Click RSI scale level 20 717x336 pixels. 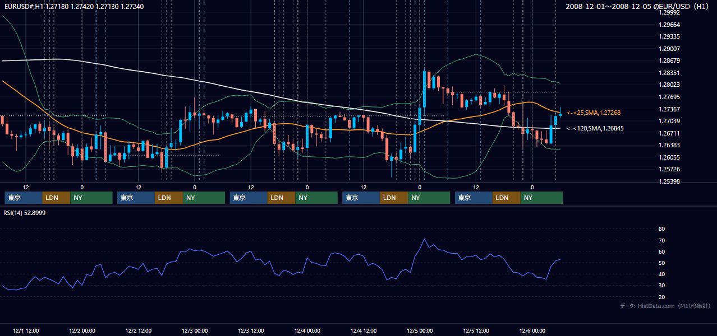(x=661, y=297)
